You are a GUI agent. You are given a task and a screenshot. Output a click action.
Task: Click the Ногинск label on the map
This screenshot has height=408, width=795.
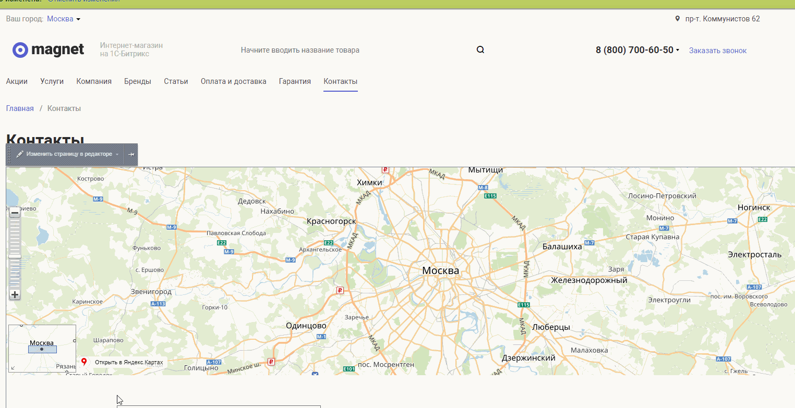(x=754, y=207)
